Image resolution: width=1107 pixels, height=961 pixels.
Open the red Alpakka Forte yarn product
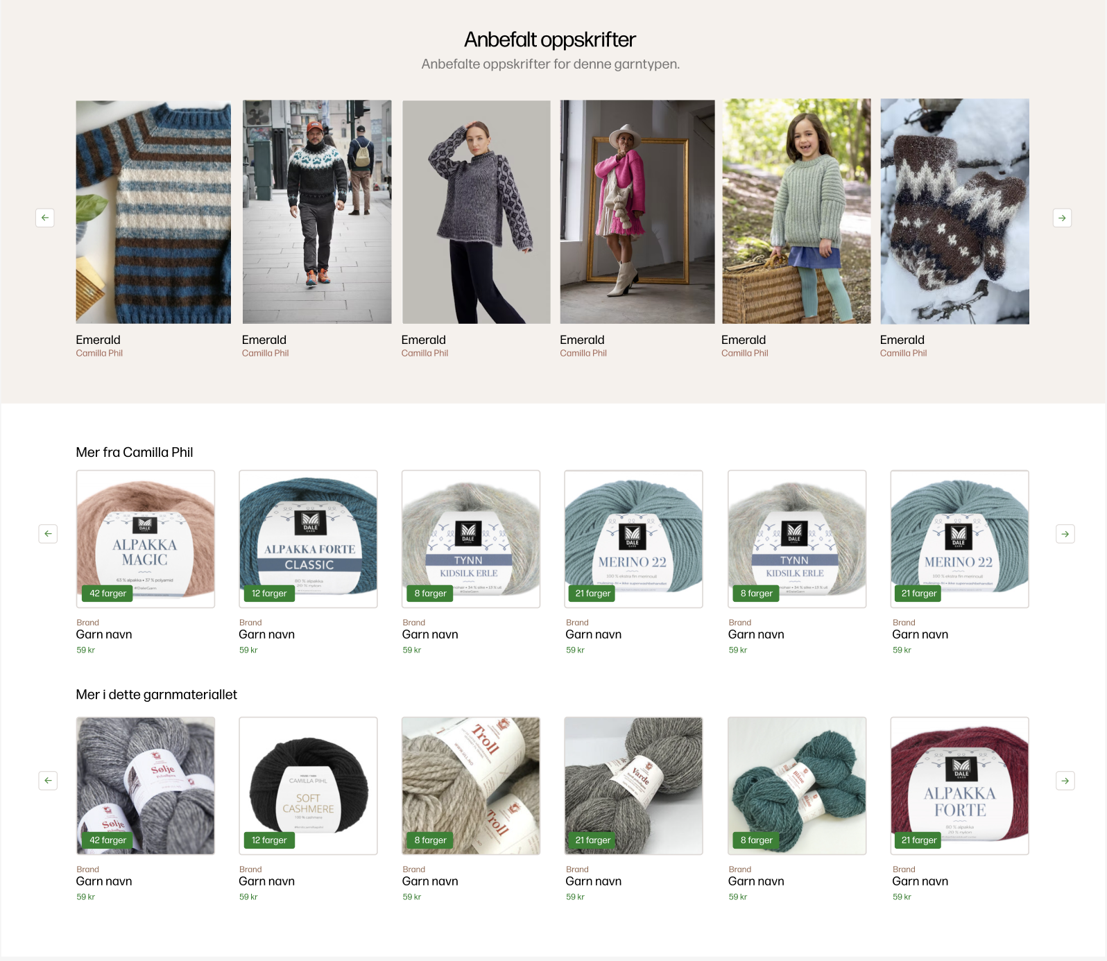pyautogui.click(x=960, y=786)
